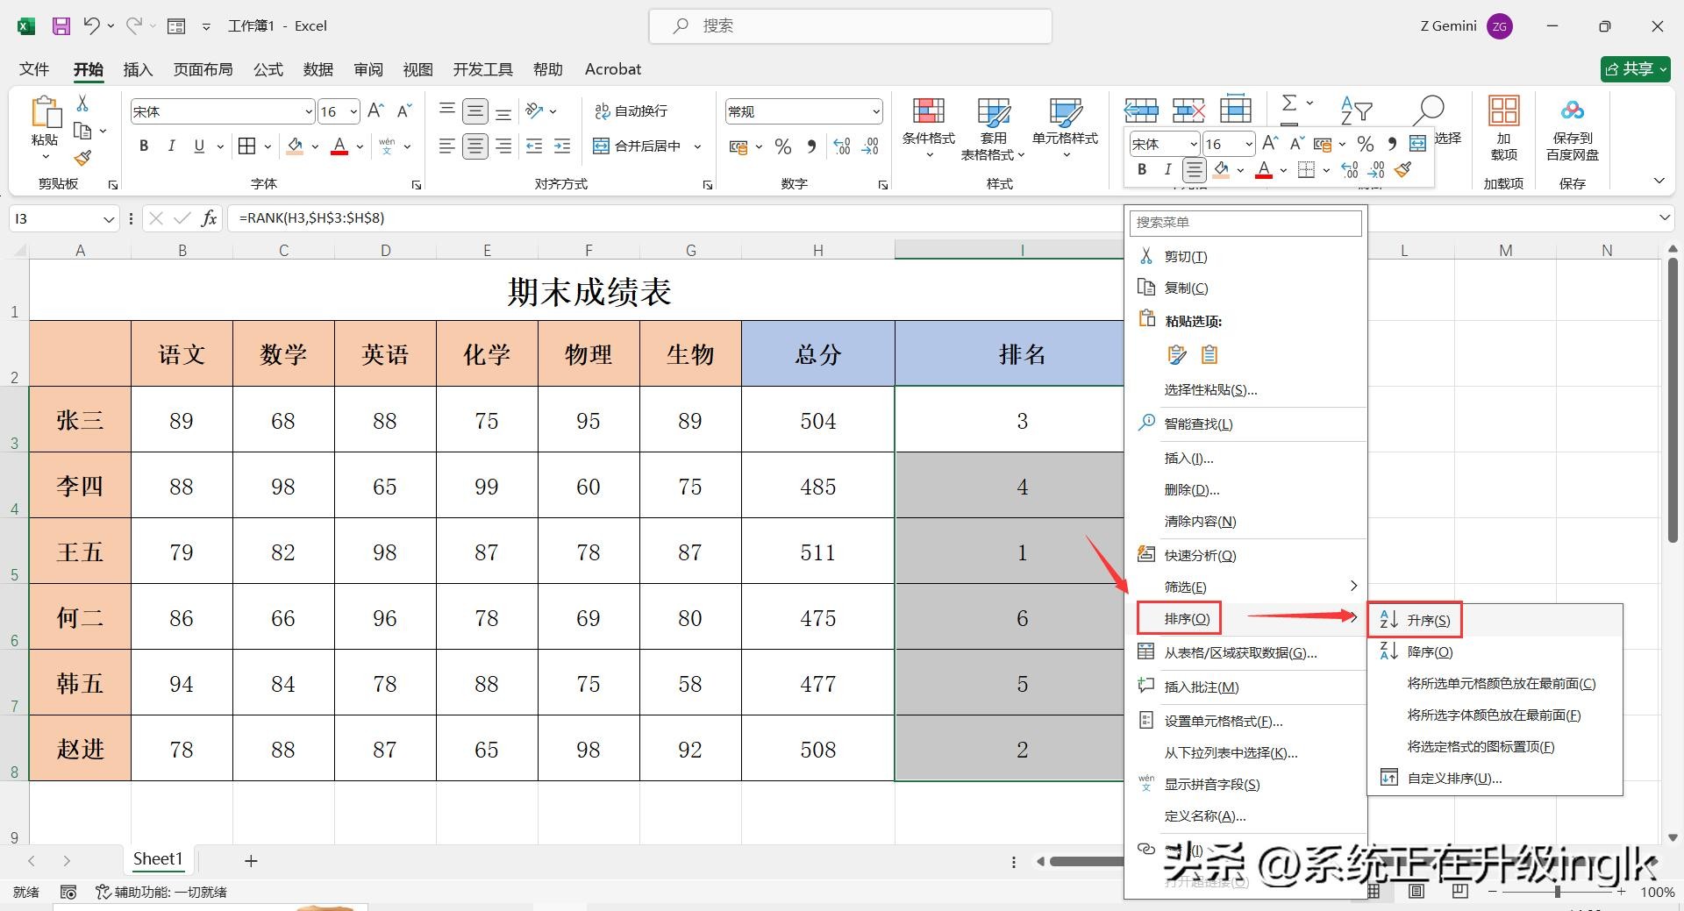The image size is (1684, 911).
Task: Toggle Italic formatting in ribbon
Action: coord(172,146)
